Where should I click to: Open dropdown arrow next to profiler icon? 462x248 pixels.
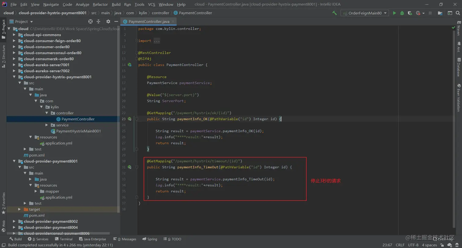click(424, 13)
